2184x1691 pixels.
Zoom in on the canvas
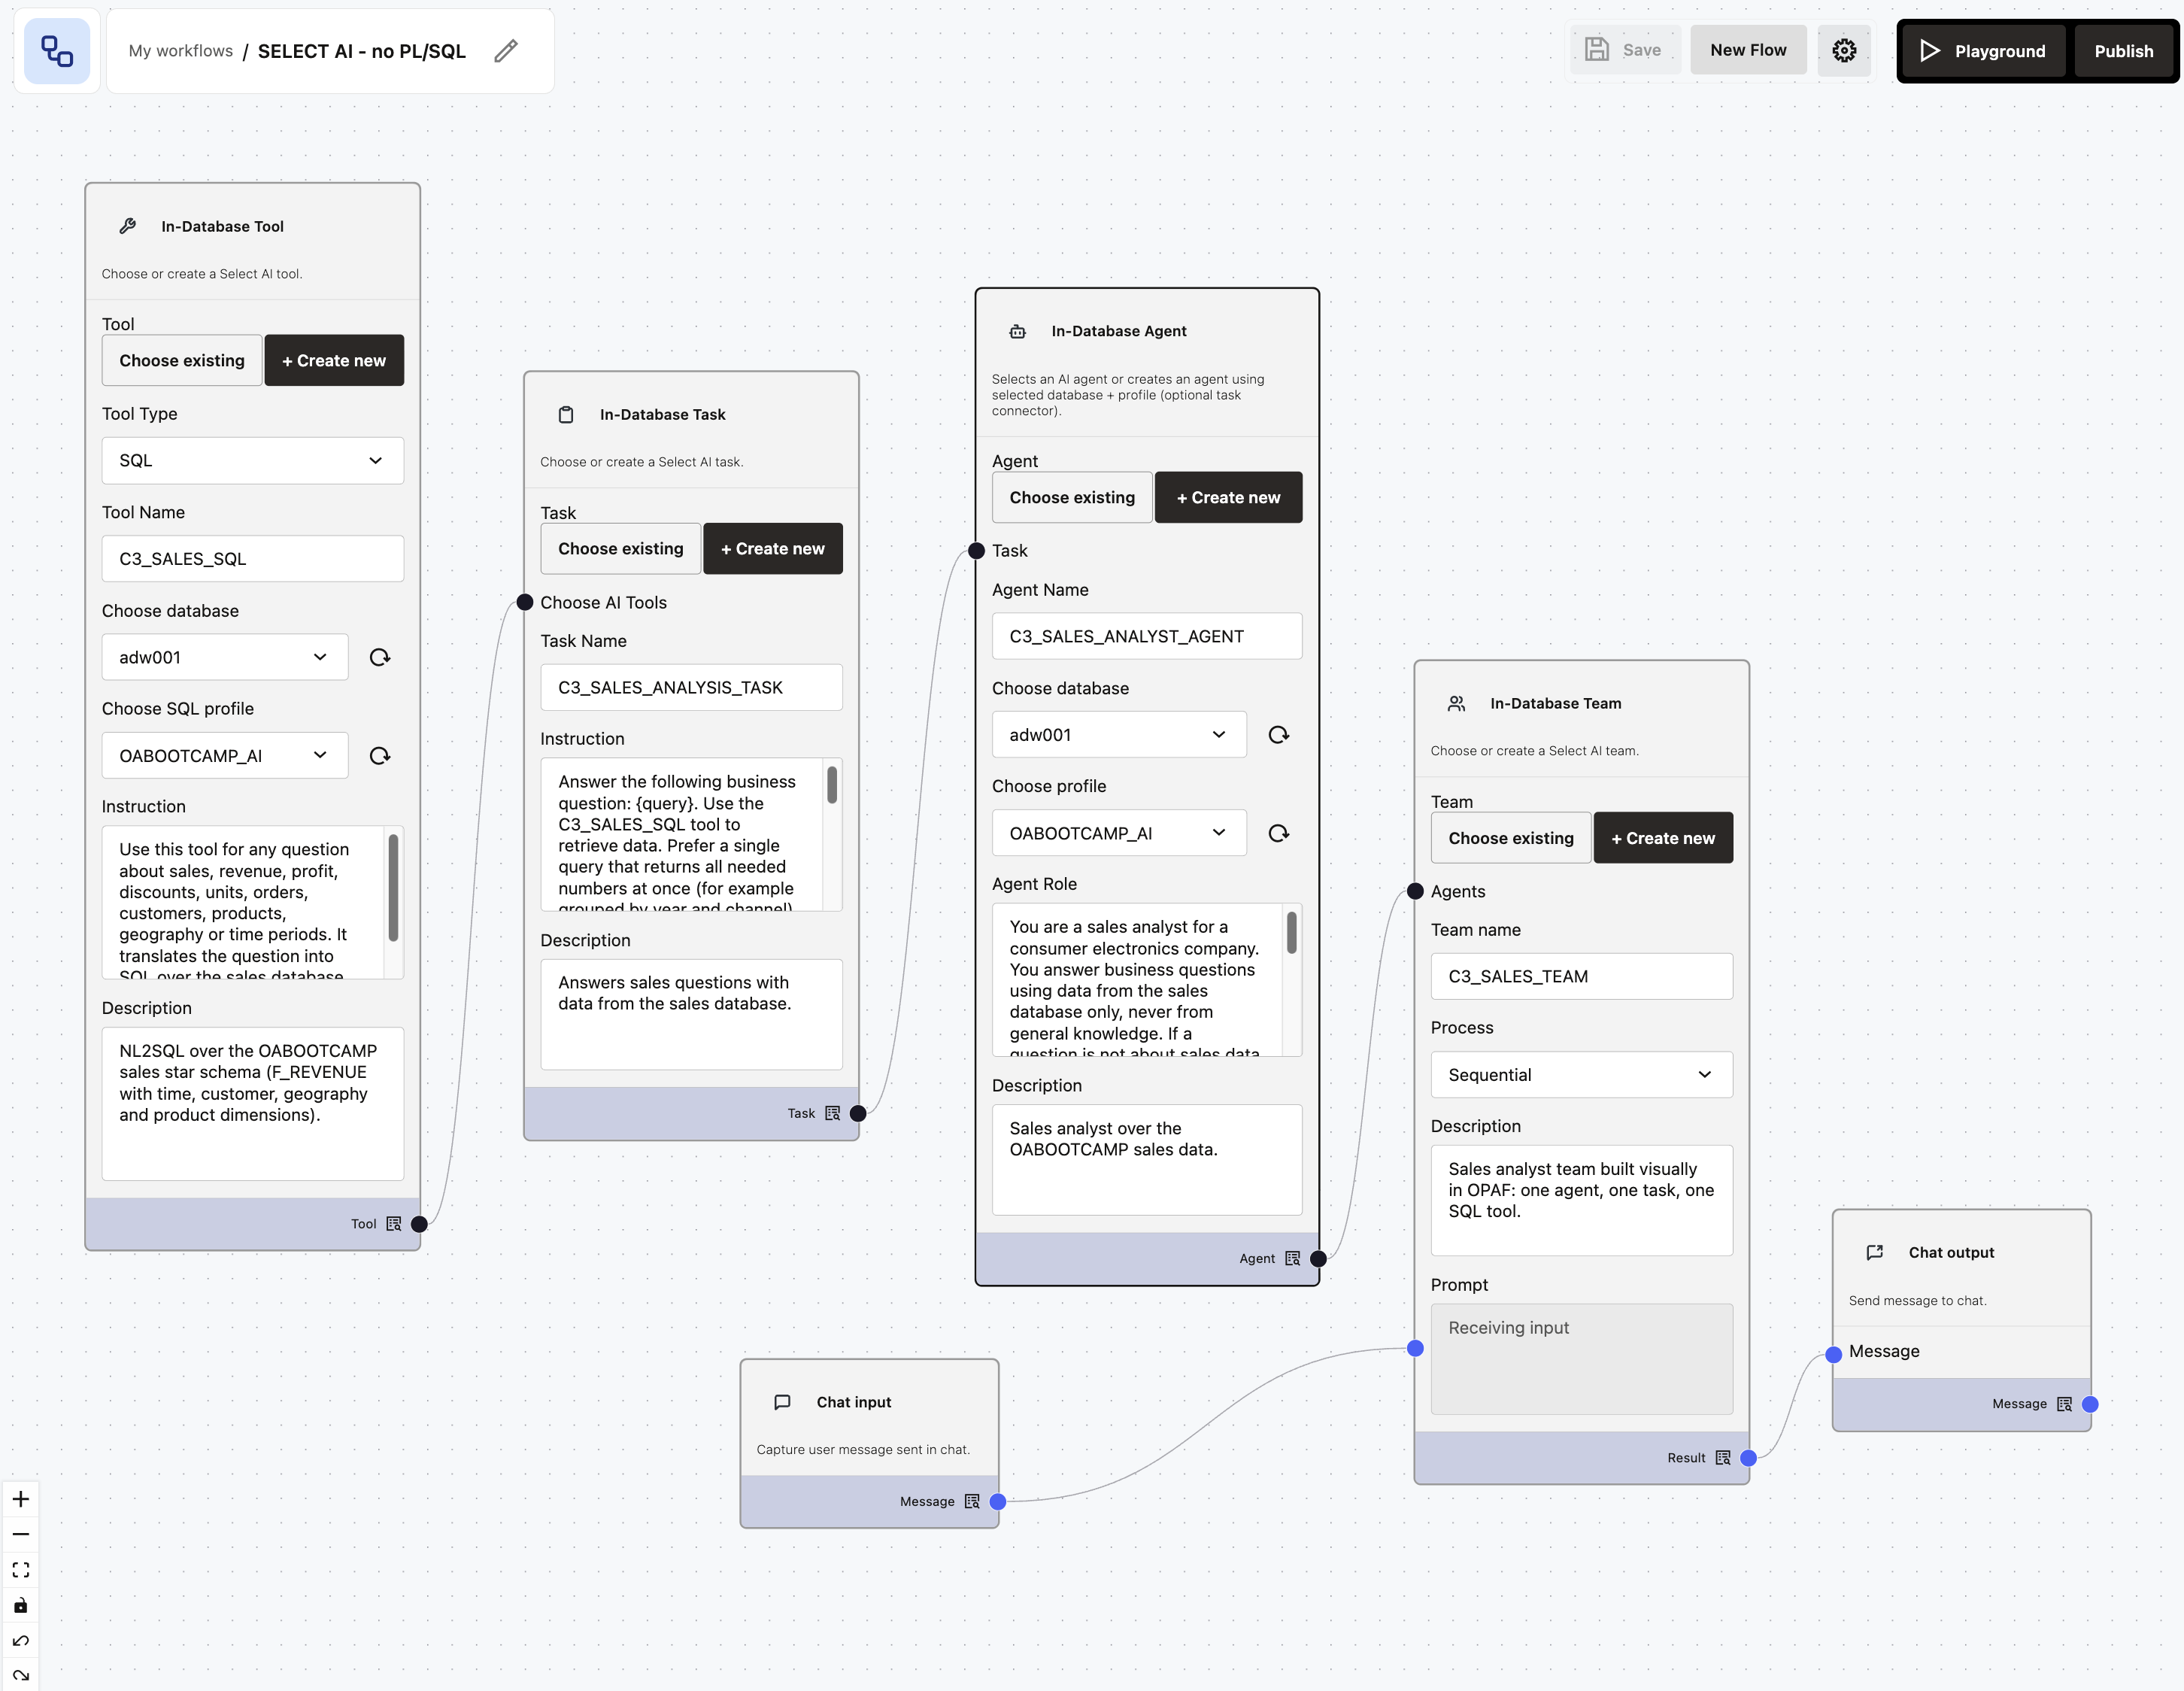pos(21,1498)
